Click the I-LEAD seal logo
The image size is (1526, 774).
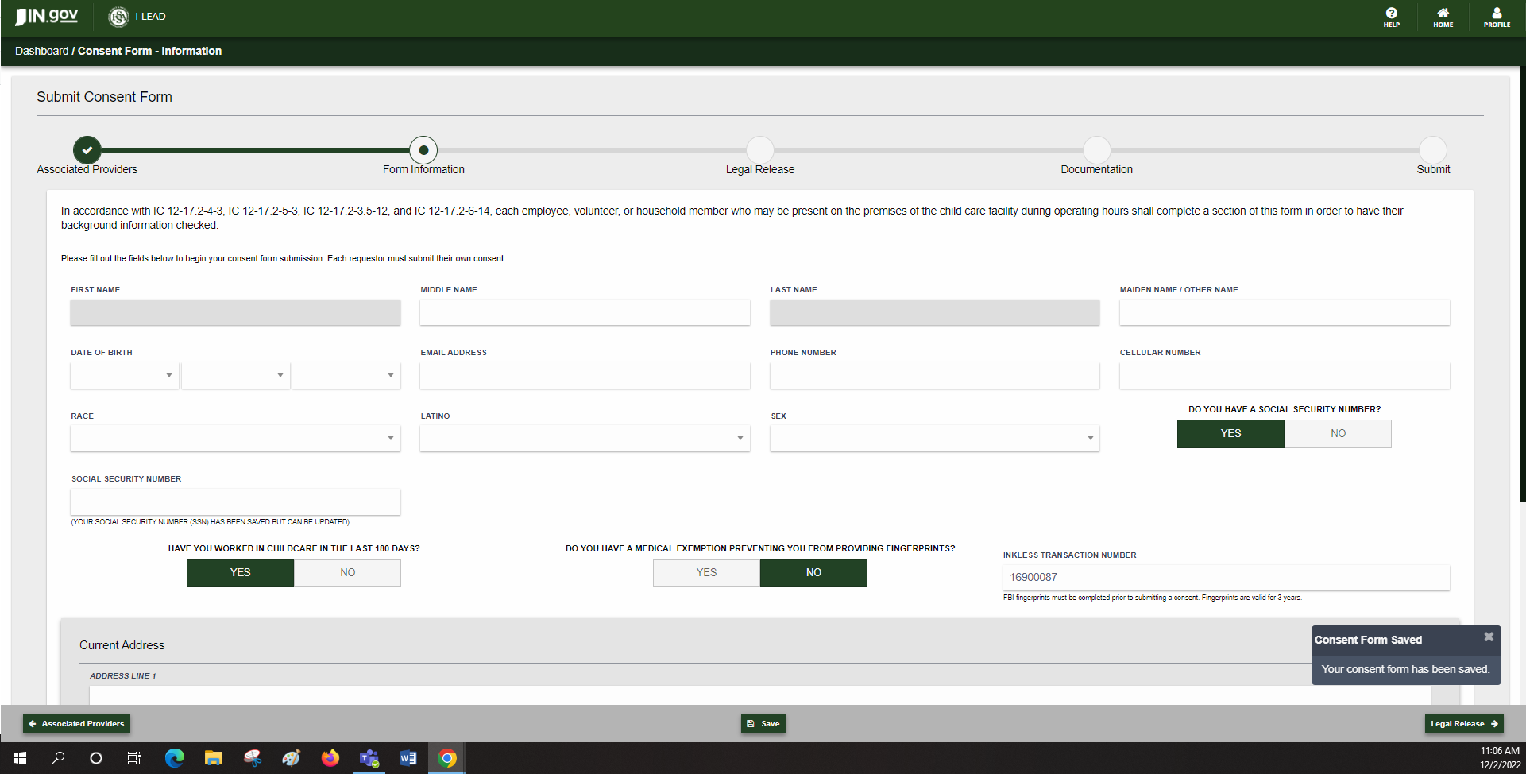[118, 17]
